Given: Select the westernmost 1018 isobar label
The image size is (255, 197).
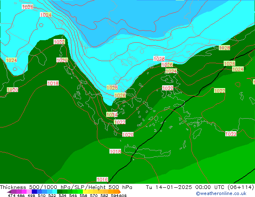Looking at the screenshot, I should 53,83.
